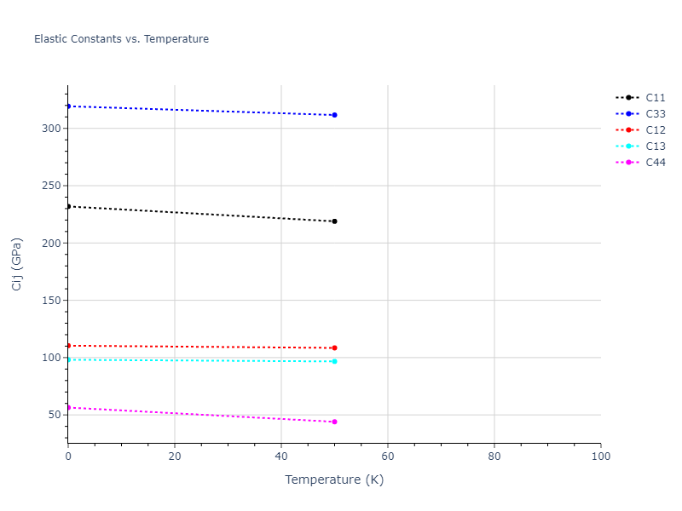Click the 100 tick label on x-axis
682x511 pixels.
[x=600, y=457]
